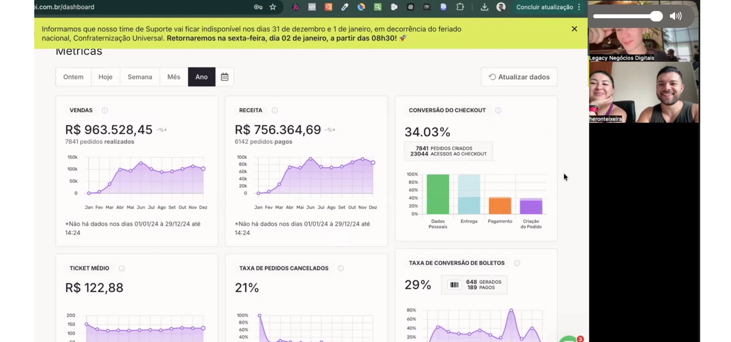Open the browser three-dot menu
The image size is (731, 342).
click(579, 7)
